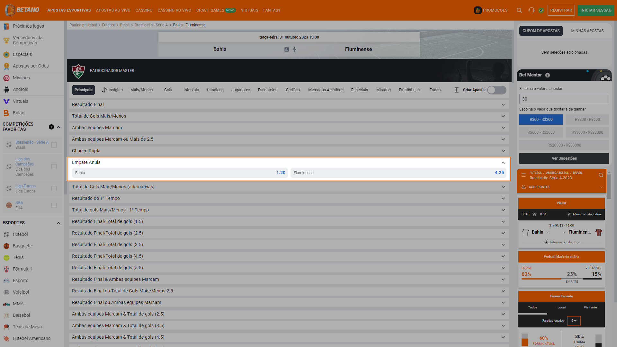This screenshot has height=347, width=617.
Task: Select the Insights tab for match details
Action: 112,89
